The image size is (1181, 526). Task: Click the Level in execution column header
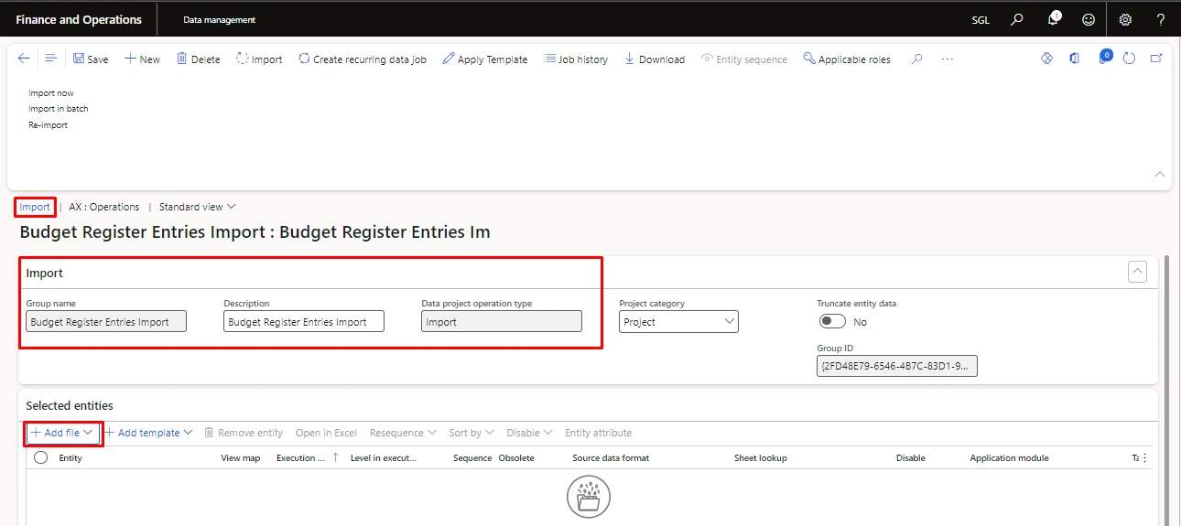click(x=384, y=457)
